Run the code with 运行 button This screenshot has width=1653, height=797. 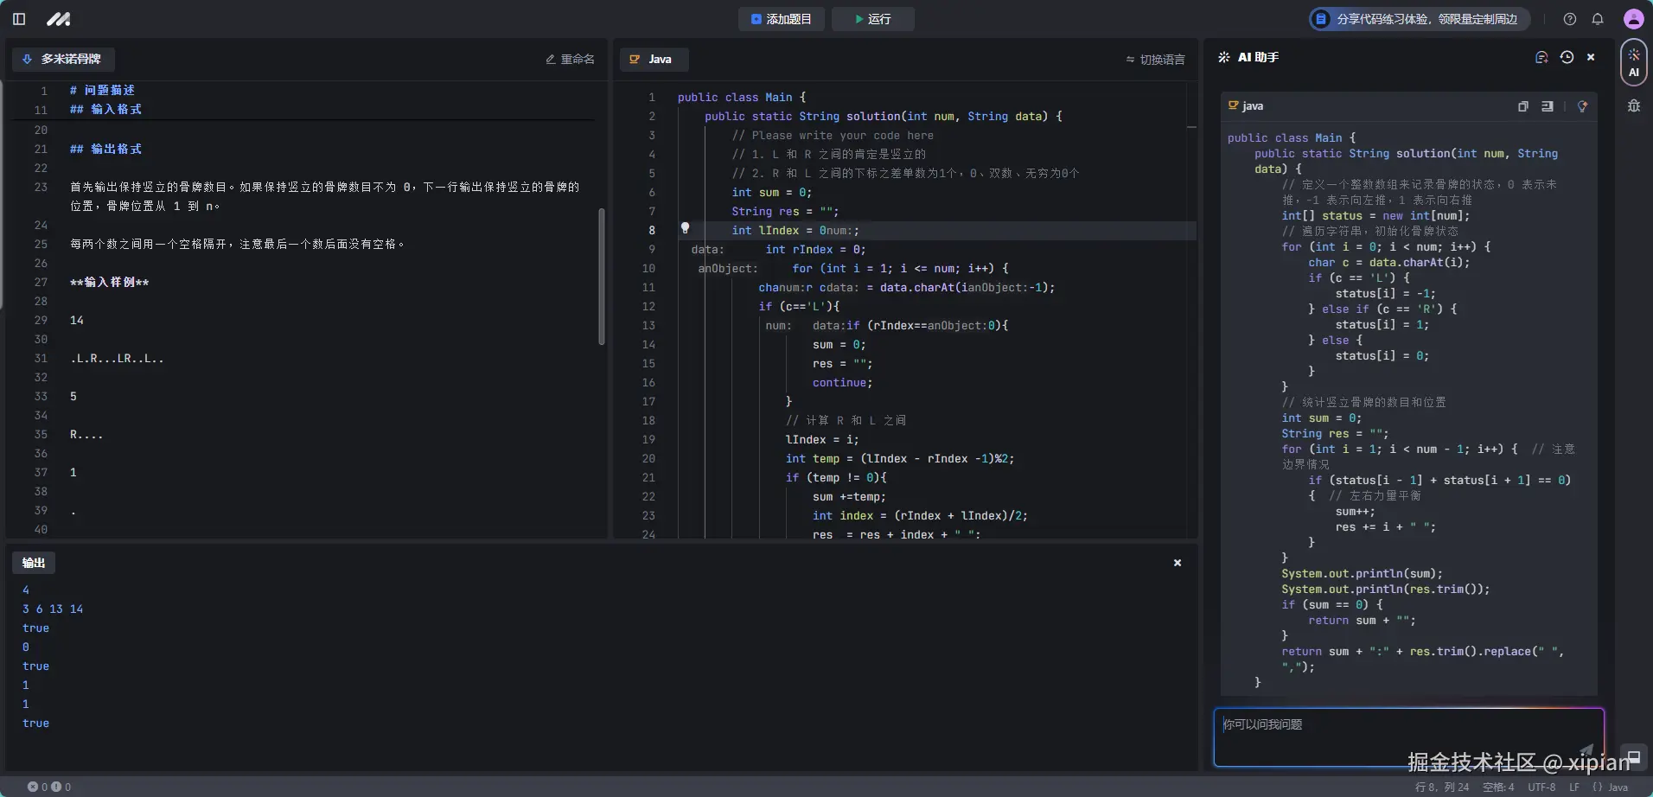[x=872, y=19]
